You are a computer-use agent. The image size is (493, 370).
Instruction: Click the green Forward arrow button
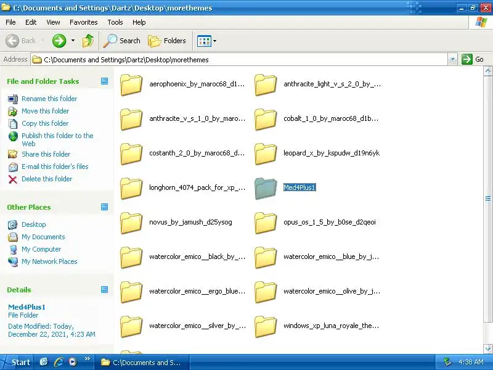[59, 41]
